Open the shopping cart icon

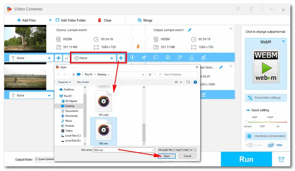tap(251, 9)
